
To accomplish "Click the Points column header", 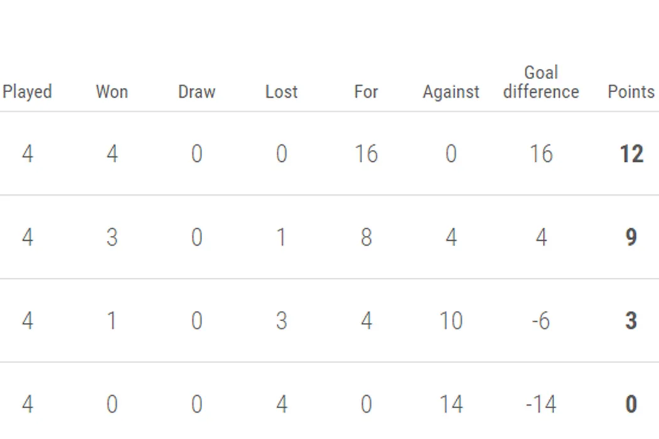I will (x=631, y=92).
